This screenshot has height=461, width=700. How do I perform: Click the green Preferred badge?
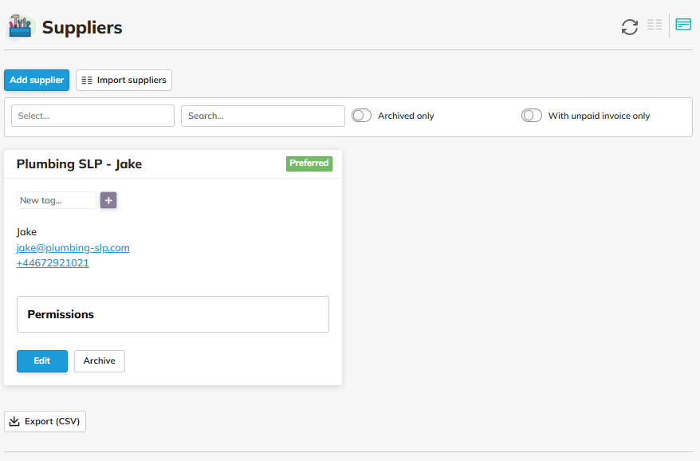(309, 164)
